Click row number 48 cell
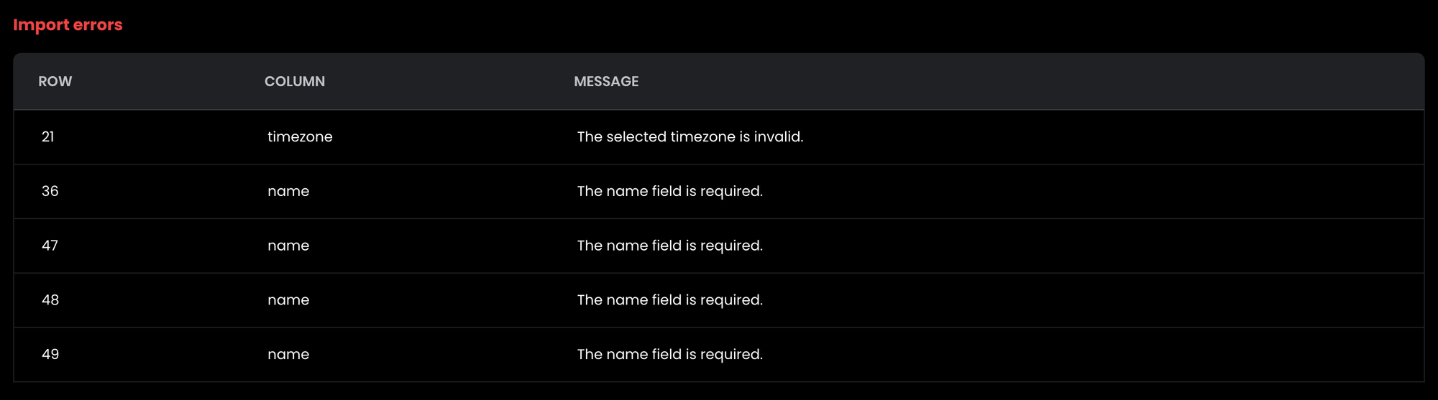The height and width of the screenshot is (400, 1438). tap(50, 300)
